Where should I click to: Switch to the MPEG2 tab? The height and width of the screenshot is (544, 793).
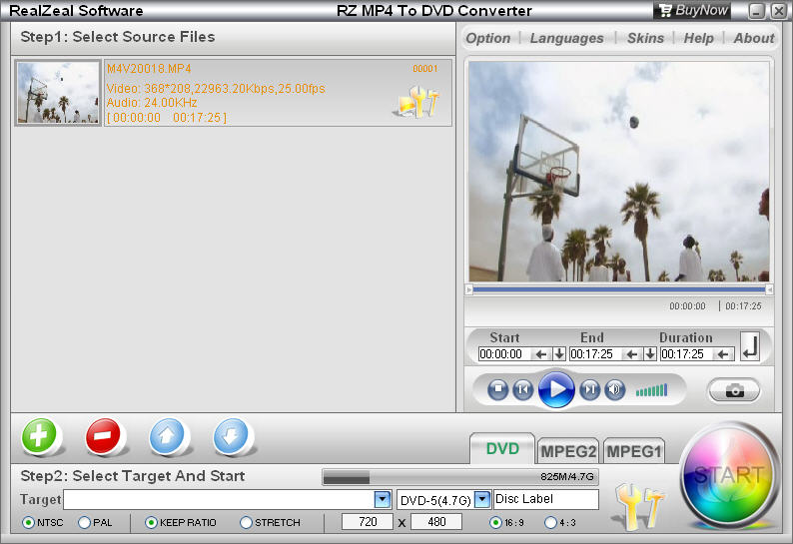point(569,451)
